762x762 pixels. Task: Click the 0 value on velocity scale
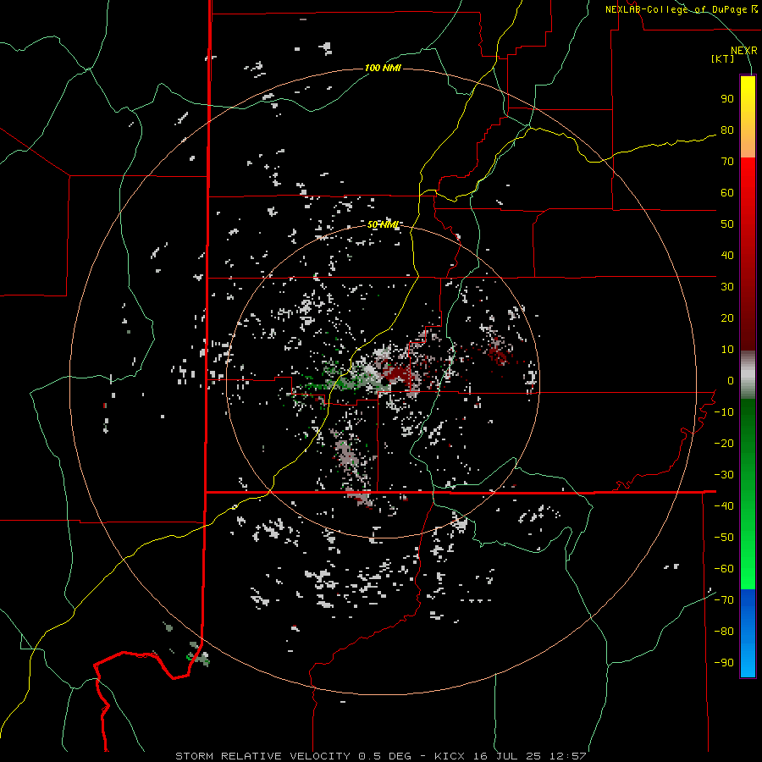coord(731,381)
